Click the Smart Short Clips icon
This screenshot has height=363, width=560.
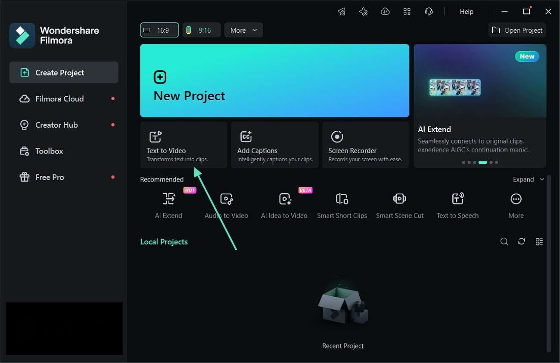(342, 199)
